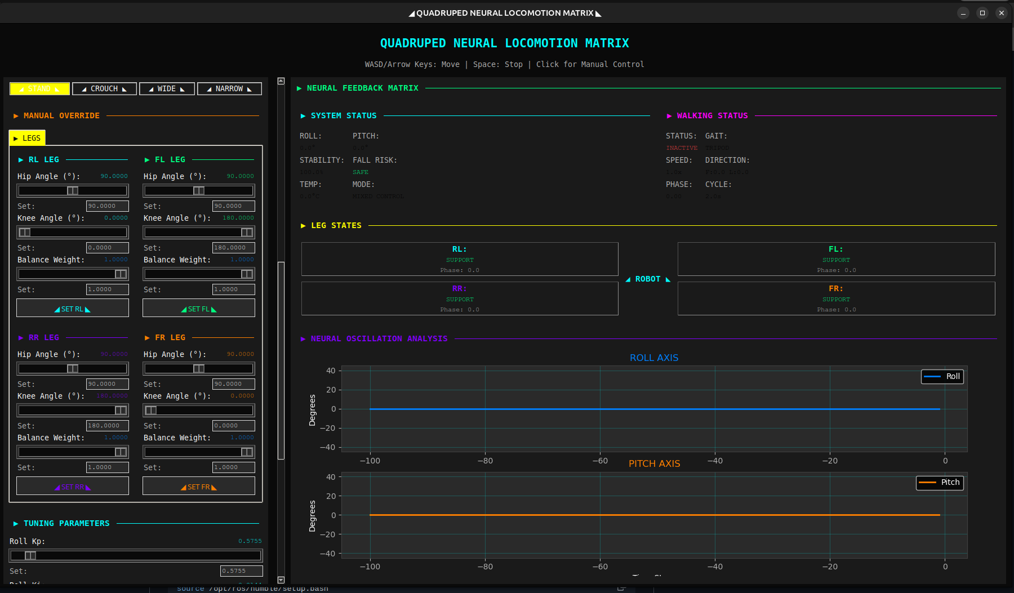Adjust the FL leg Hip Angle slider

coord(199,190)
